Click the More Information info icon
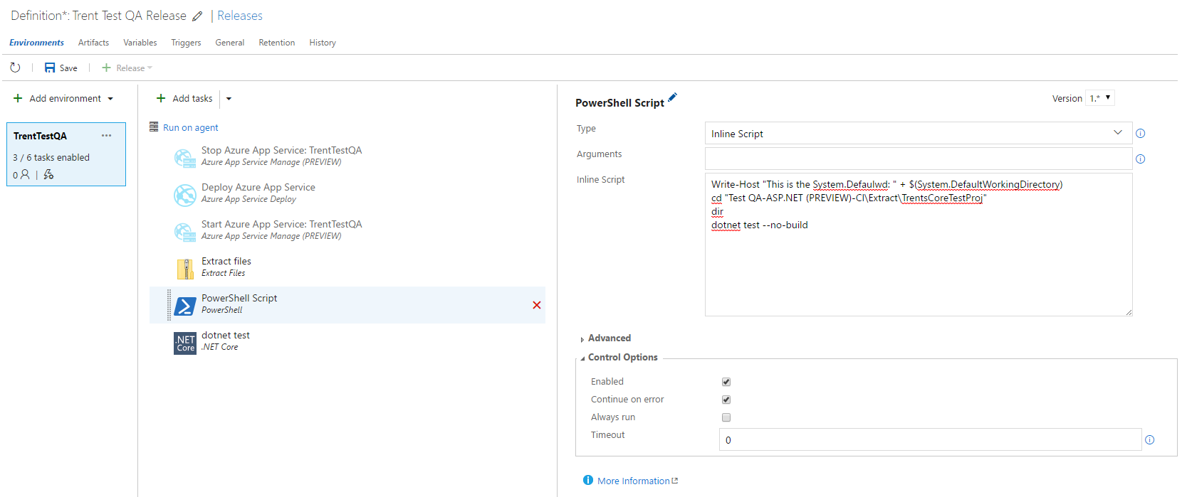This screenshot has width=1182, height=497. click(x=588, y=480)
